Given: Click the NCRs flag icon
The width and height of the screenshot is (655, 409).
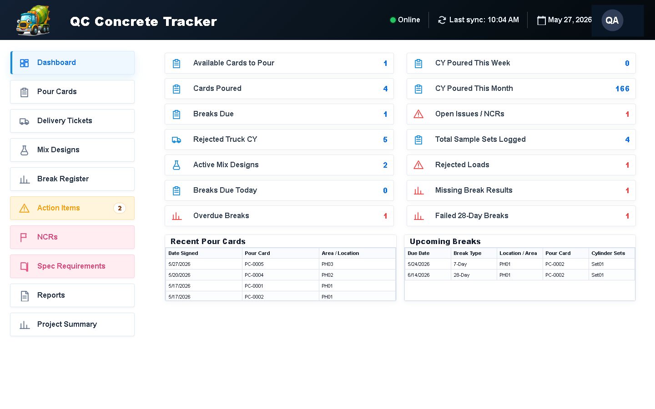Looking at the screenshot, I should point(24,237).
